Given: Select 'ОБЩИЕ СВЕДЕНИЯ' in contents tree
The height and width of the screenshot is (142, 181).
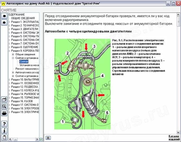Looking at the screenshot, I should 23,18.
